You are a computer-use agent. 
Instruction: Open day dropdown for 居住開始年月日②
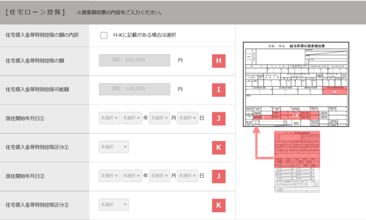coord(188,175)
